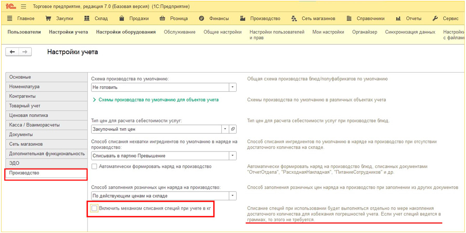
Task: Open the Продажи section with bag icon
Action: tap(134, 19)
